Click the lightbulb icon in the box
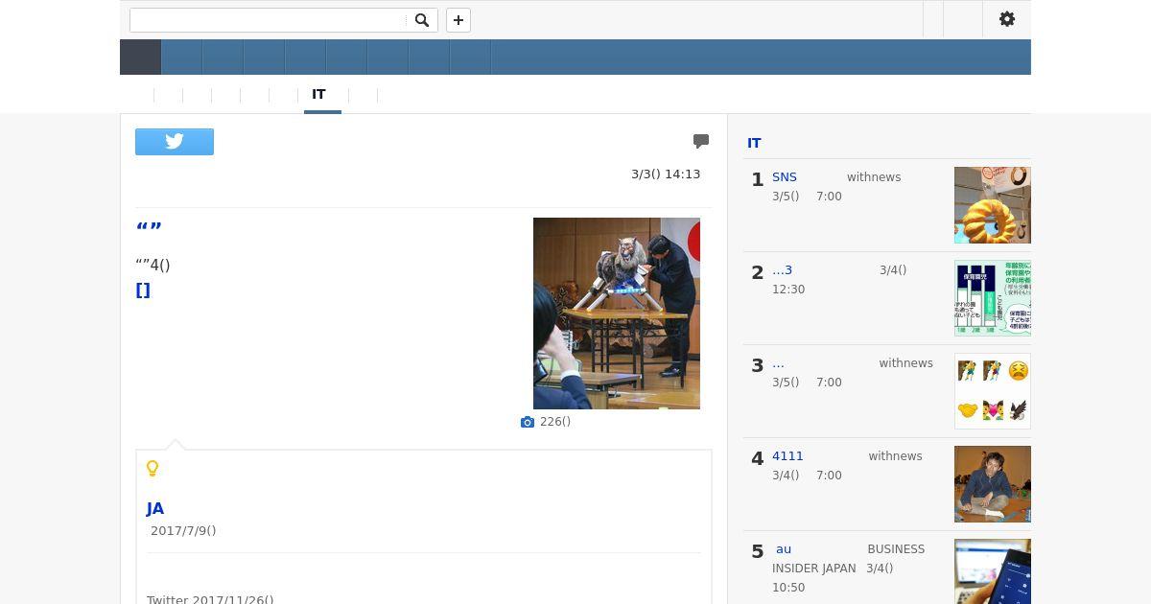Screen dimensions: 1151x604 click(x=153, y=469)
